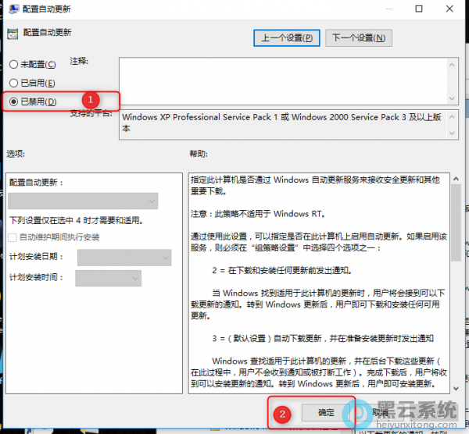Image resolution: width=469 pixels, height=434 pixels.
Task: Maximize the 配置自动更新 dialog window
Action: [419, 9]
